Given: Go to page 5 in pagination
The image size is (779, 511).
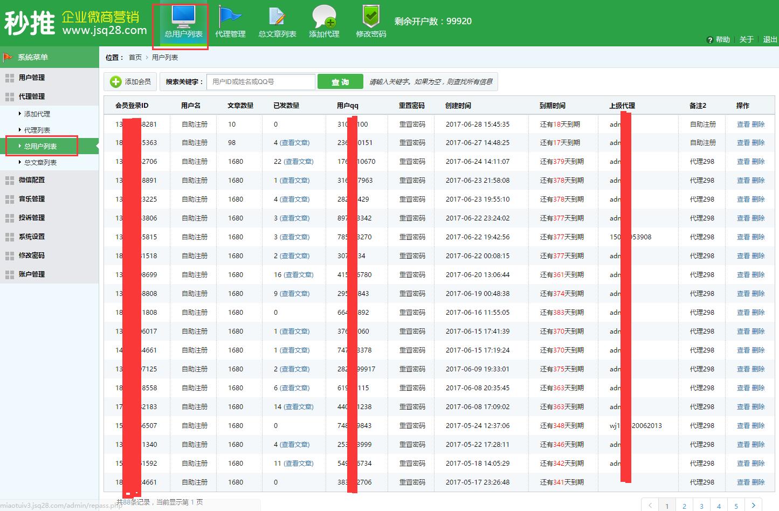Looking at the screenshot, I should point(736,506).
